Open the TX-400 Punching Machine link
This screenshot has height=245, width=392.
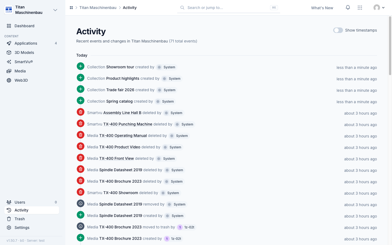pos(128,124)
